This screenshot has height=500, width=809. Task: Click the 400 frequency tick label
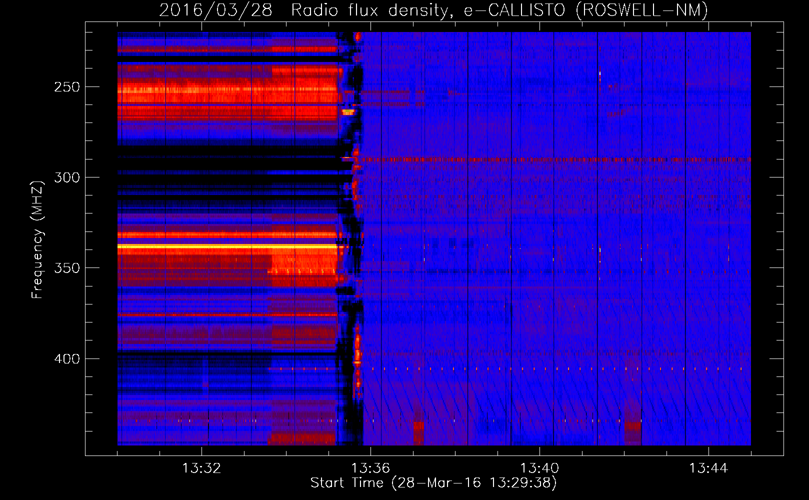(x=67, y=359)
